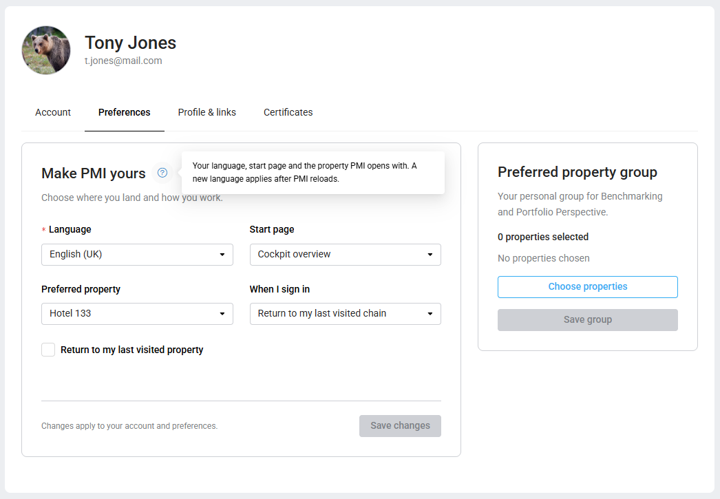The height and width of the screenshot is (499, 720).
Task: Click 'Your personal group for Benchmarking' description
Action: click(x=580, y=204)
